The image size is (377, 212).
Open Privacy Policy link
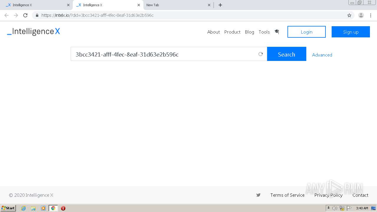click(x=328, y=195)
